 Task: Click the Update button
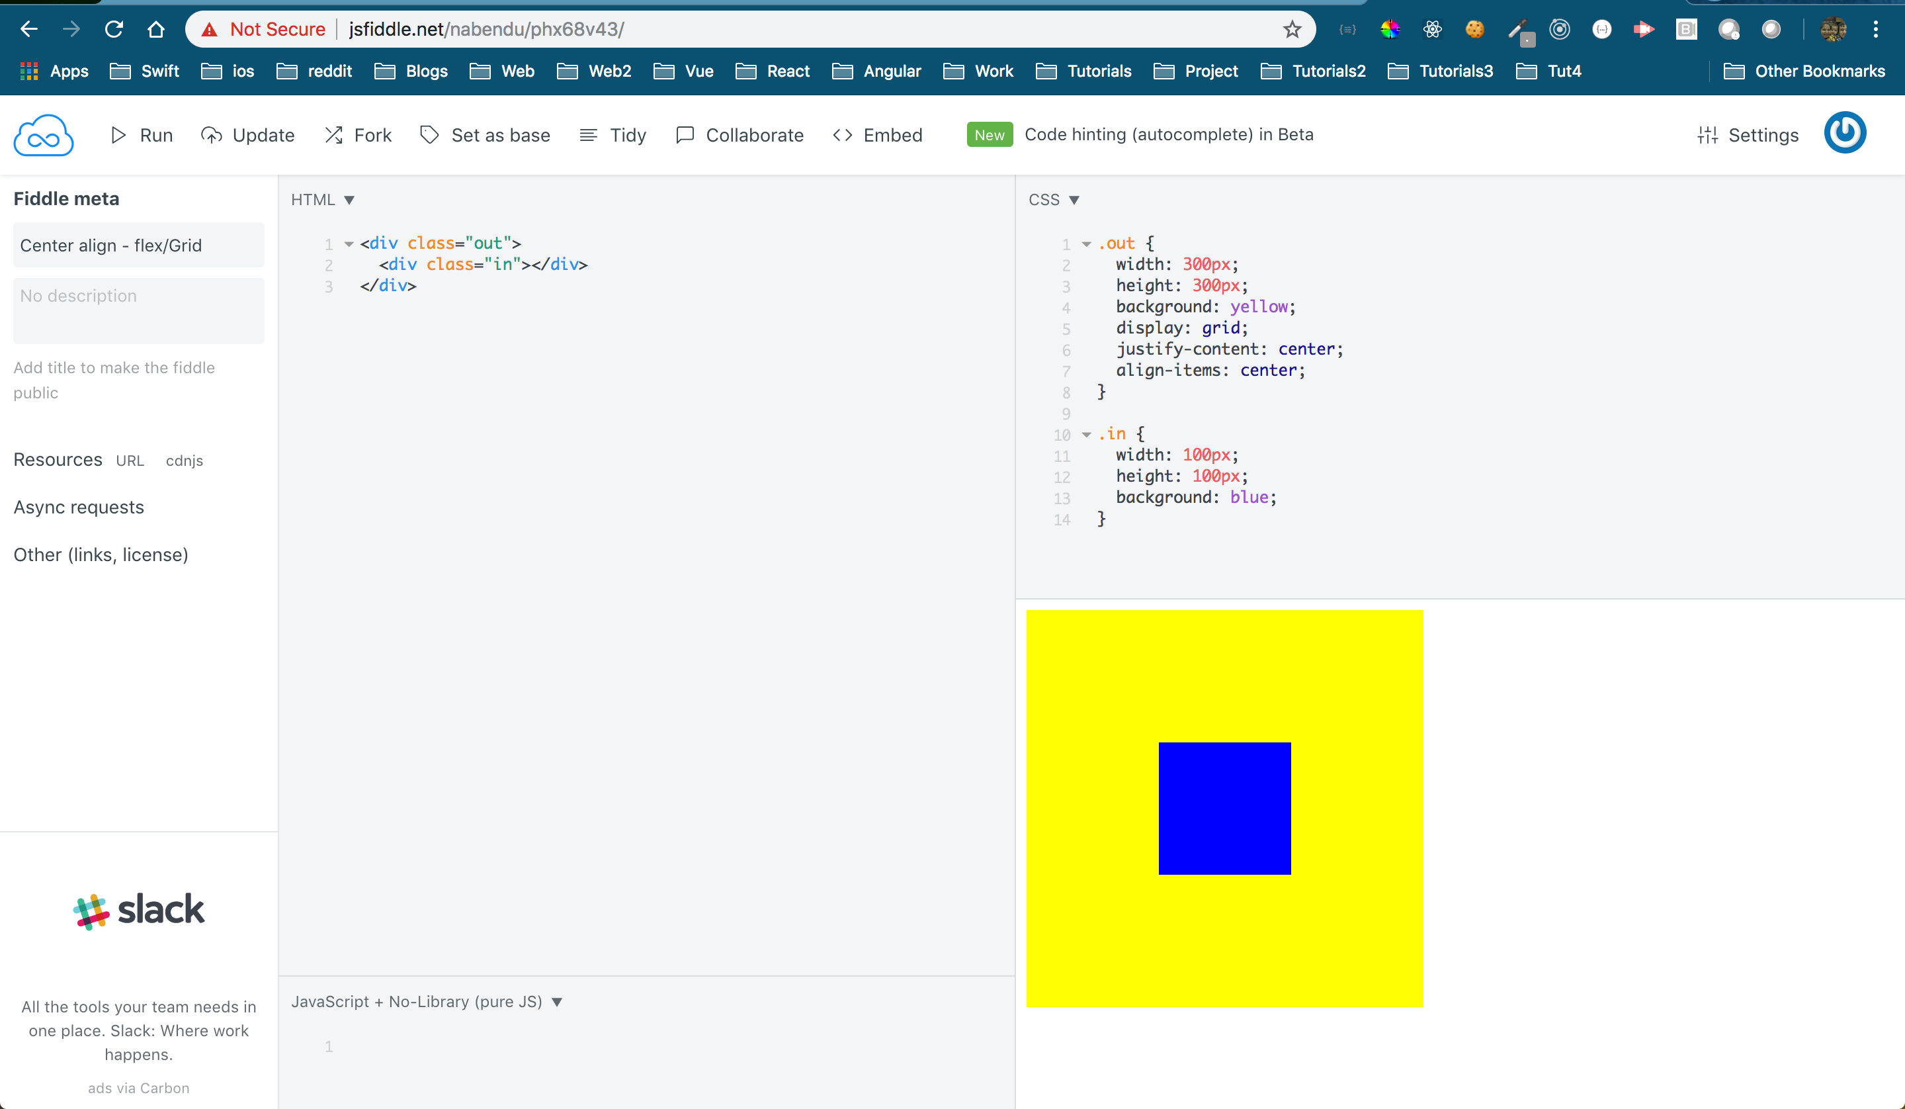coord(248,136)
